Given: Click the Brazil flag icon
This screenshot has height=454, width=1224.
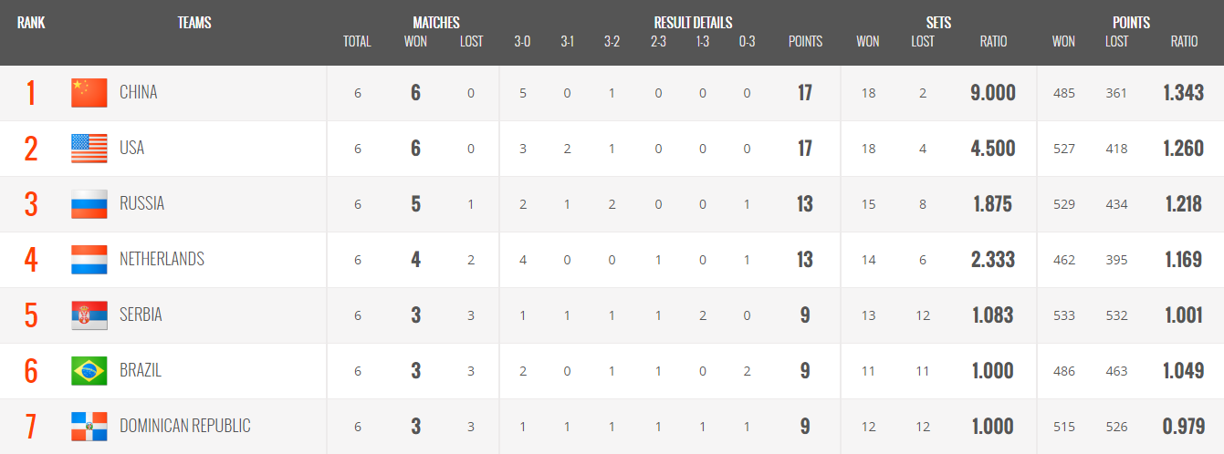Looking at the screenshot, I should pos(89,371).
